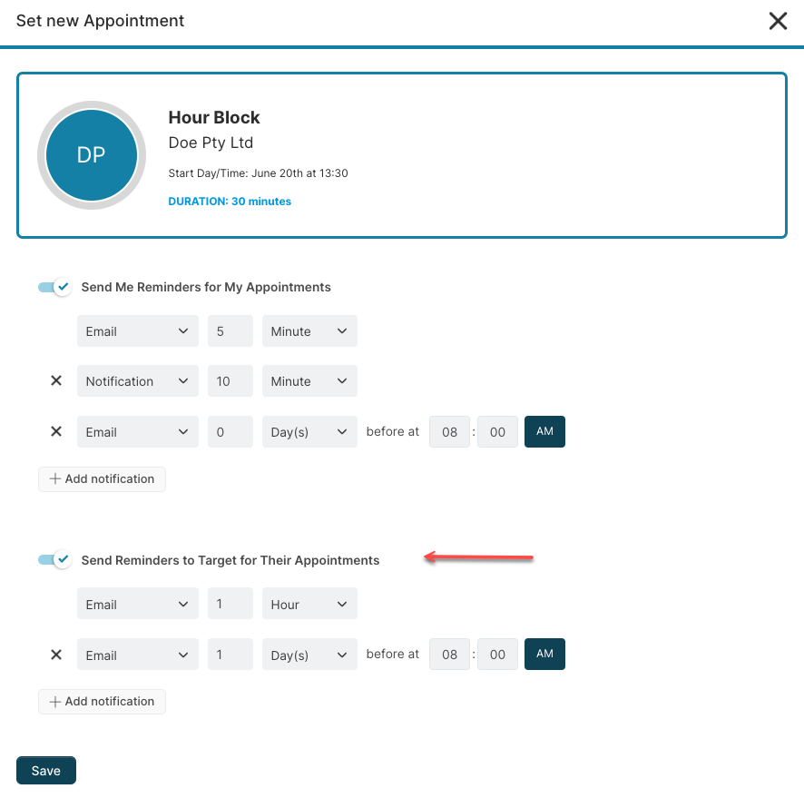The image size is (804, 798).
Task: Click the value field in target 1 Day(s) row
Action: 230,654
